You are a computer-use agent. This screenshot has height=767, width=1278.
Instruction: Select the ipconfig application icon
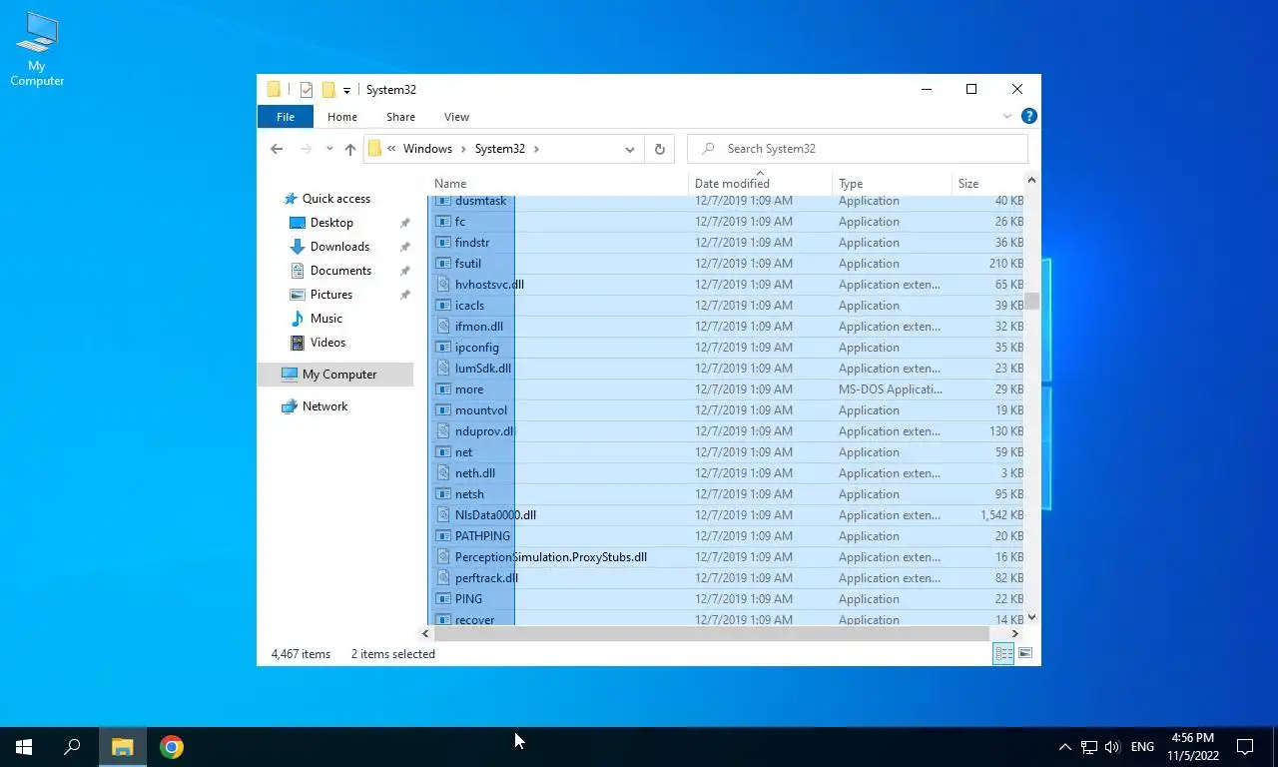click(x=445, y=348)
